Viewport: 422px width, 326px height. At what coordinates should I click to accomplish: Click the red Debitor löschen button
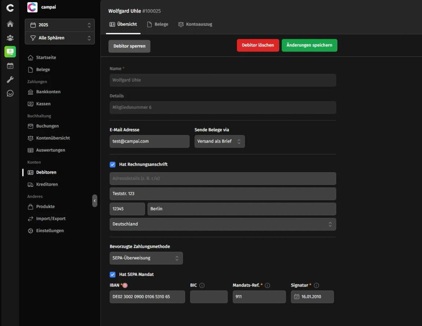coord(258,45)
